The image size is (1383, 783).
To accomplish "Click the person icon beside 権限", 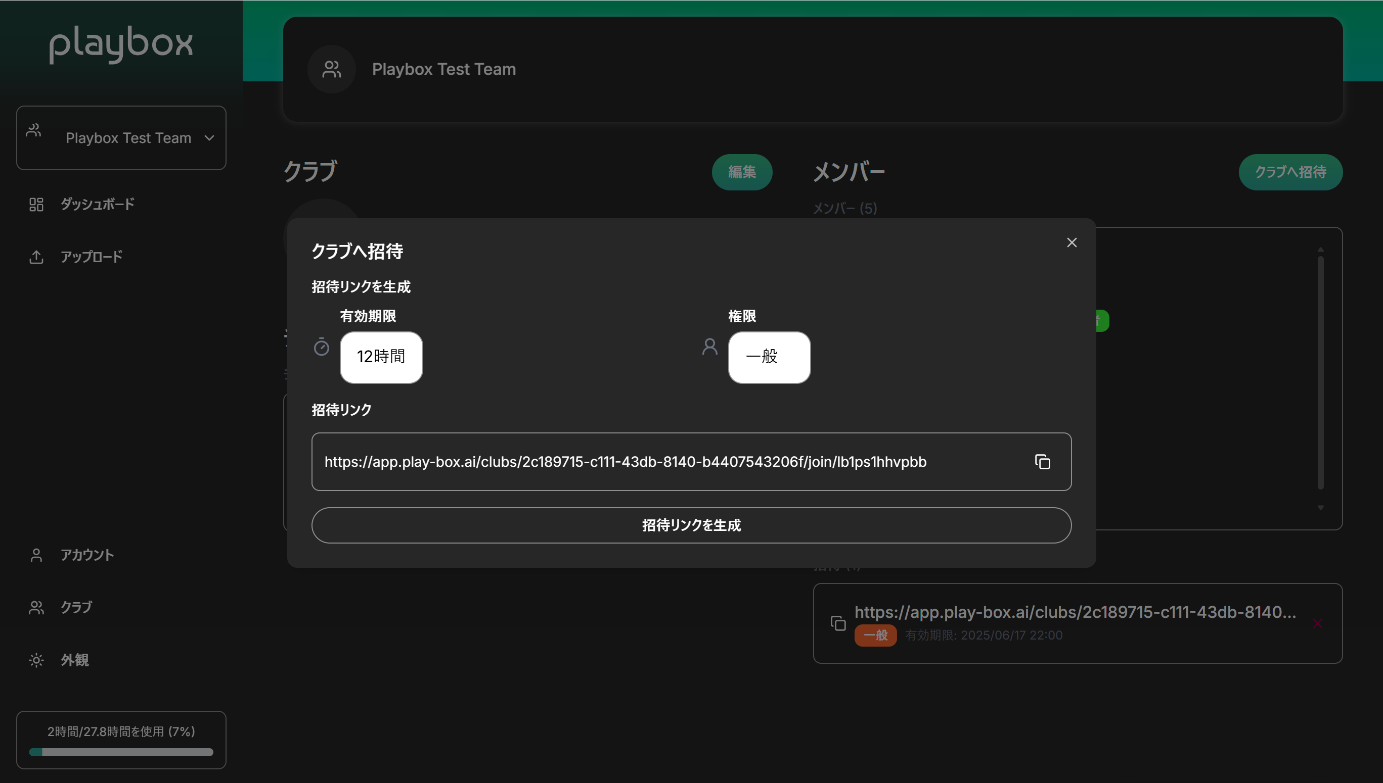I will click(x=709, y=347).
